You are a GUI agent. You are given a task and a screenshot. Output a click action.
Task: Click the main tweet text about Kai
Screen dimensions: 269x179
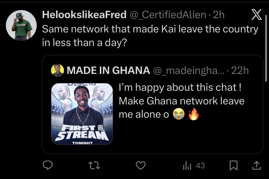[149, 36]
